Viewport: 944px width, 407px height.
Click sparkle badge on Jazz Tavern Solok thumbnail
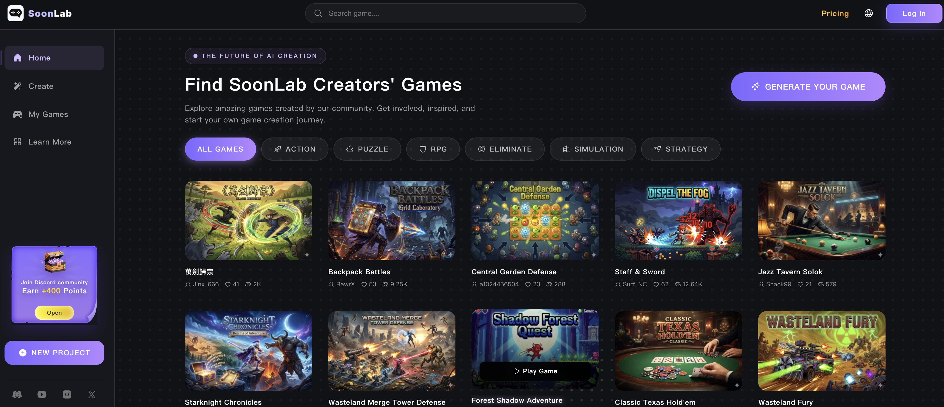pos(880,255)
